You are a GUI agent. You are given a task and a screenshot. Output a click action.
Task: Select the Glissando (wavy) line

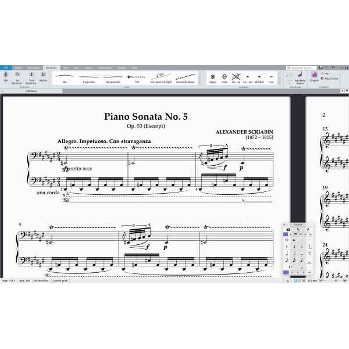point(185,79)
